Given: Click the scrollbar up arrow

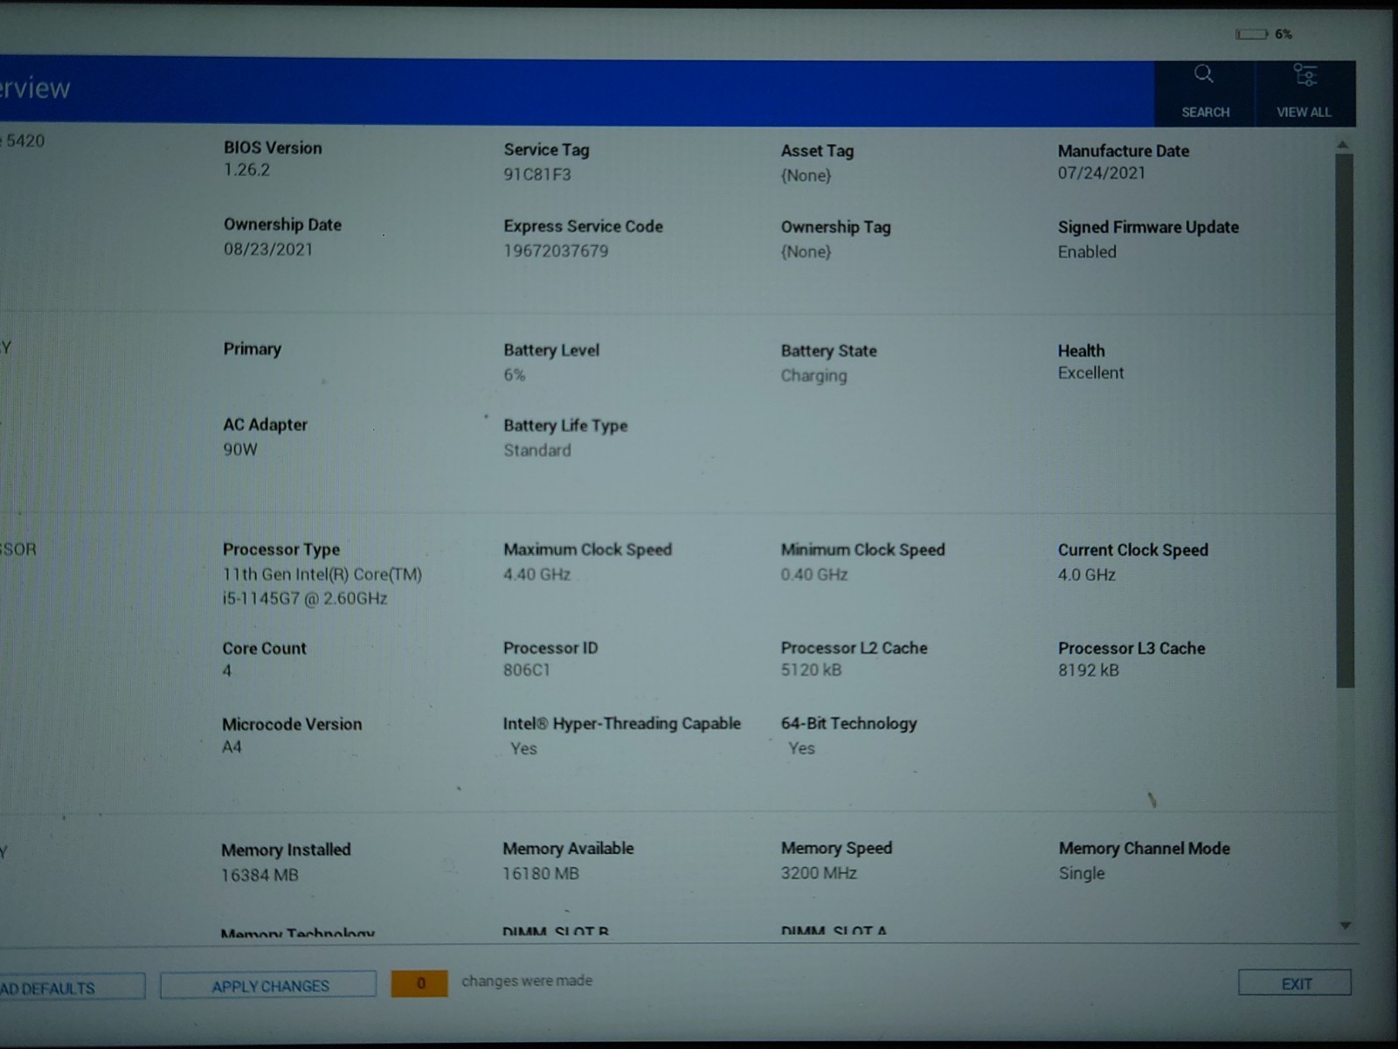Looking at the screenshot, I should point(1343,144).
